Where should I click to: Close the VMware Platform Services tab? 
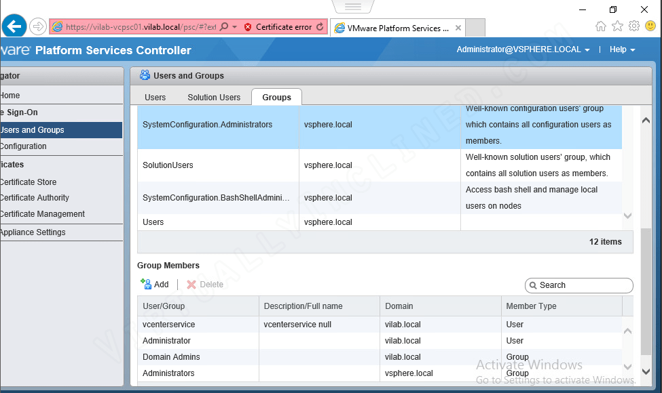458,28
